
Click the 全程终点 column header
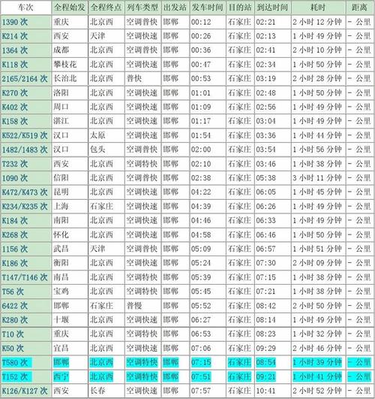pyautogui.click(x=106, y=8)
